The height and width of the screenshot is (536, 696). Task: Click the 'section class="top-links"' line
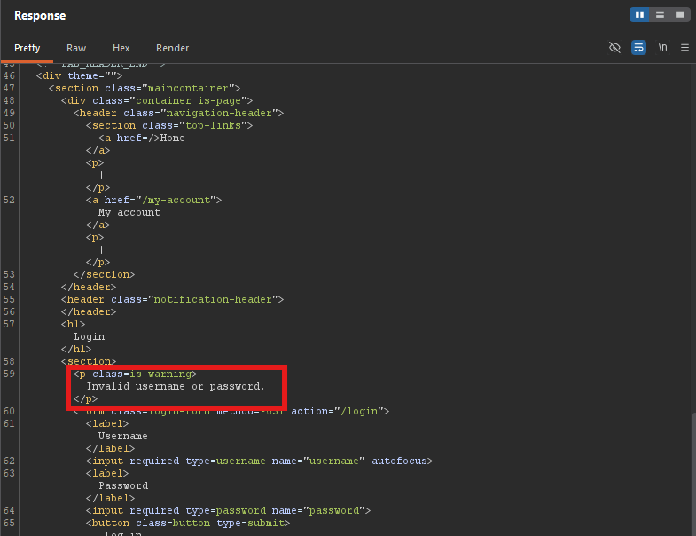point(169,125)
